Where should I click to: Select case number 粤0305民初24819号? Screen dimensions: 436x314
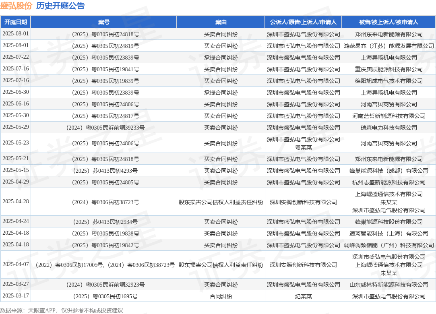[105, 46]
